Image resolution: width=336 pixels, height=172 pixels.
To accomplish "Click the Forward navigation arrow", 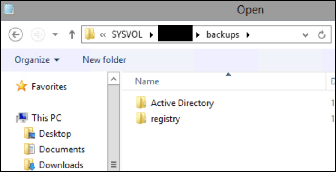I will [x=38, y=34].
